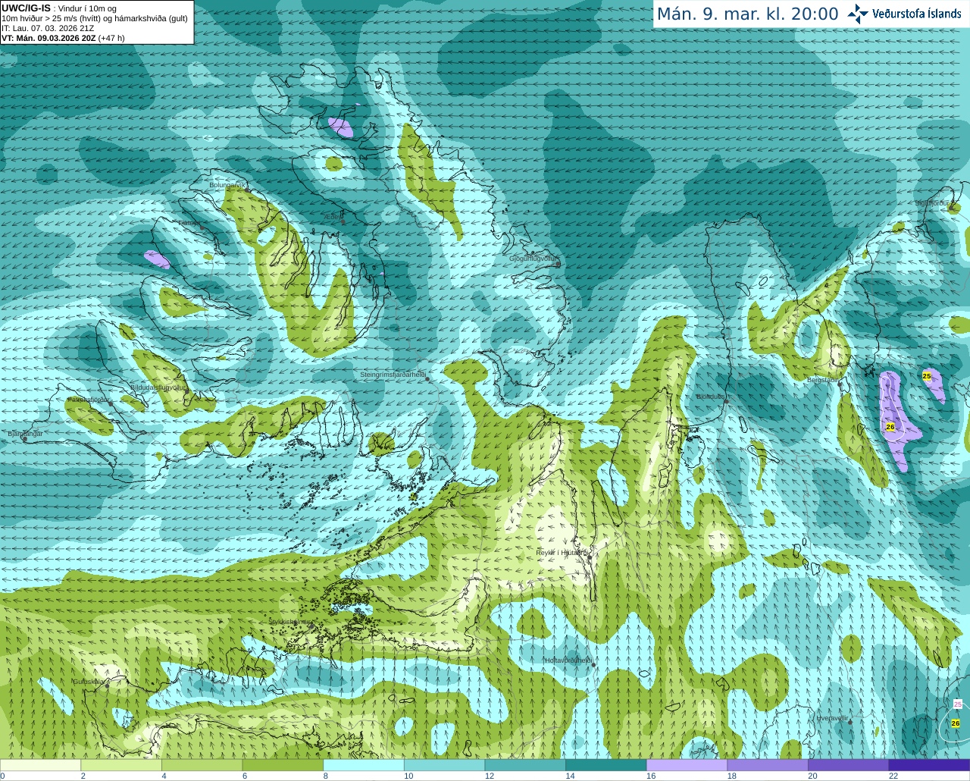Click the Veðurstofa Íslands name text
This screenshot has width=970, height=781.
(917, 14)
